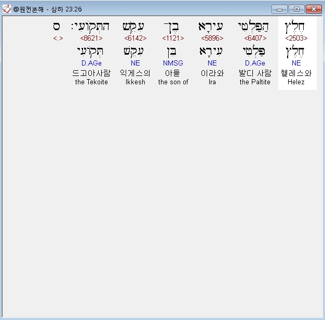Select Strong's number <5896>
Image resolution: width=325 pixels, height=320 pixels.
212,38
